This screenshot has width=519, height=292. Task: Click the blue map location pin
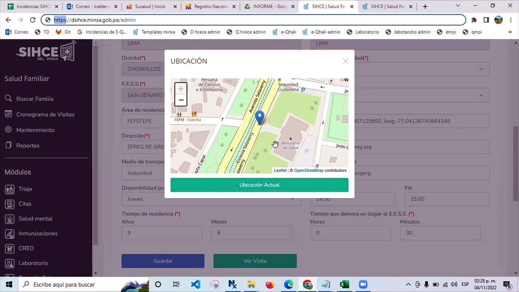click(x=259, y=118)
